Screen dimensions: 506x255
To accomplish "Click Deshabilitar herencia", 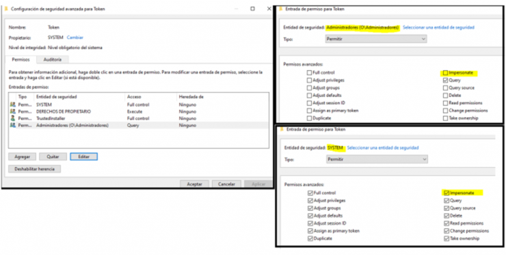I will pos(34,169).
